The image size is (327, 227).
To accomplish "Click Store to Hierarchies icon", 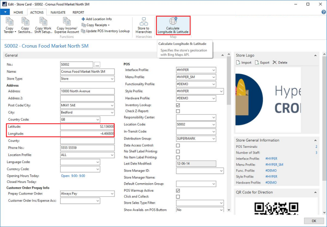I will coord(143,22).
